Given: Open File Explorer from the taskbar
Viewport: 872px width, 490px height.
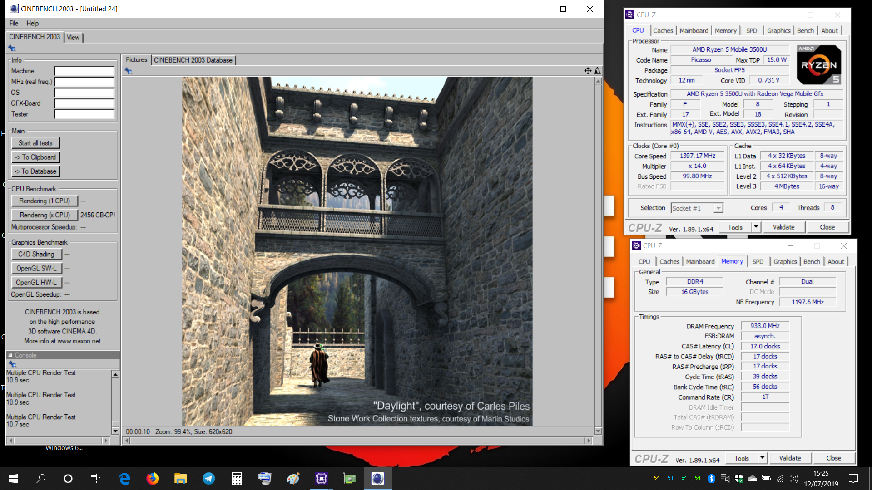Looking at the screenshot, I should (180, 479).
